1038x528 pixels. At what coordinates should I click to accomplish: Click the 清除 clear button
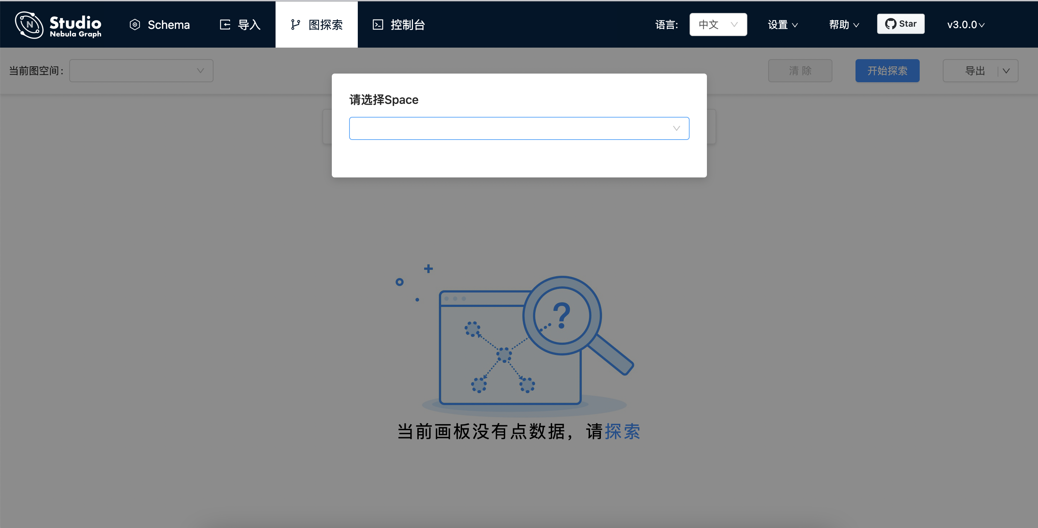coord(800,71)
